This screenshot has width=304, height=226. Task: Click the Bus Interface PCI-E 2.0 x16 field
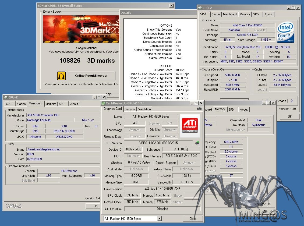click(181, 156)
